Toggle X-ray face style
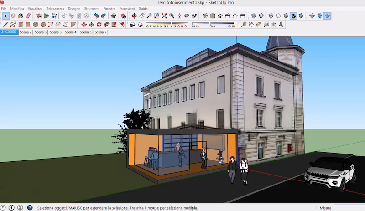The height and width of the screenshot is (211, 365). tap(254, 16)
